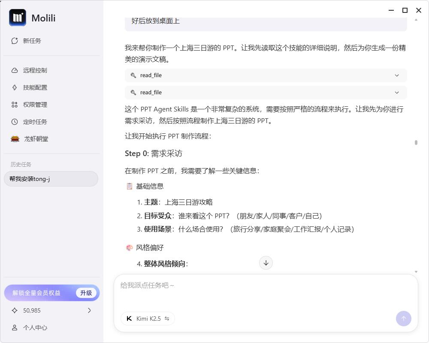Click the scroll-to-bottom arrow button

coord(266,263)
